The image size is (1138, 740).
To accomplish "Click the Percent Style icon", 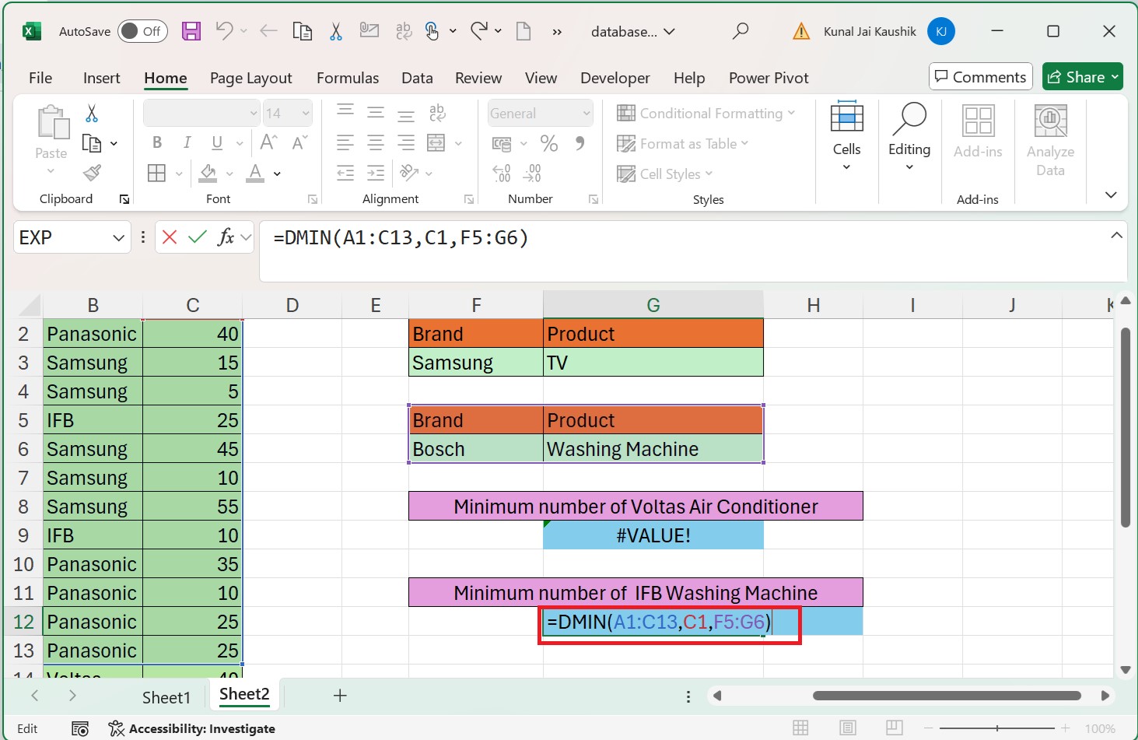I will [549, 143].
